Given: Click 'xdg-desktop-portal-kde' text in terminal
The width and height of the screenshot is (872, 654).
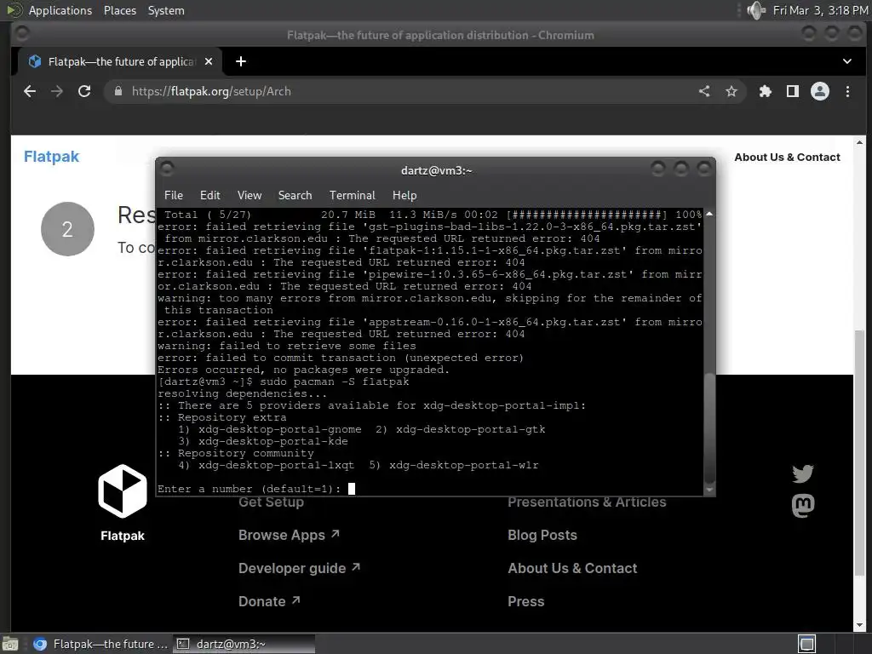Looking at the screenshot, I should 273,442.
